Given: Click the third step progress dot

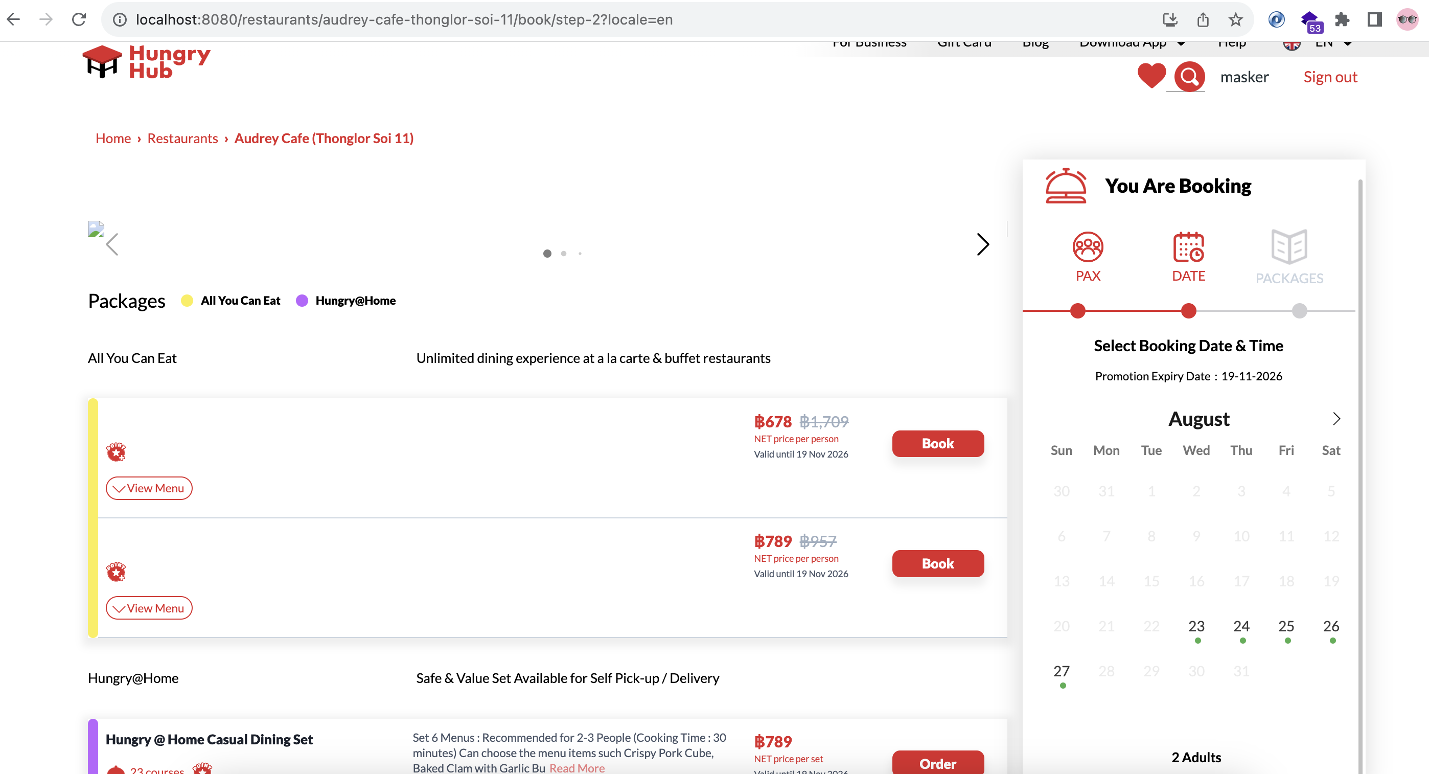Looking at the screenshot, I should 1299,311.
